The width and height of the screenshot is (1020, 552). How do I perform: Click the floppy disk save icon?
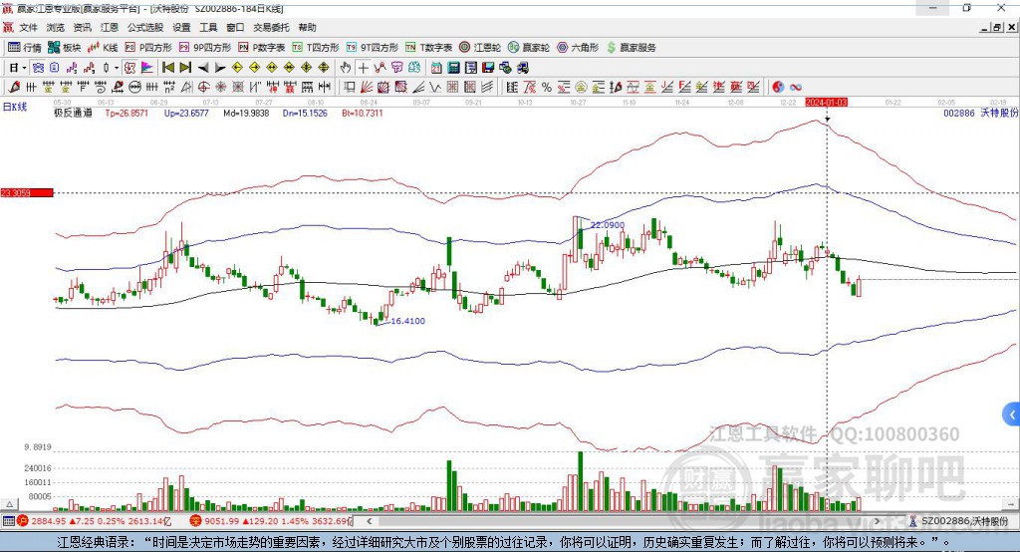(x=488, y=68)
